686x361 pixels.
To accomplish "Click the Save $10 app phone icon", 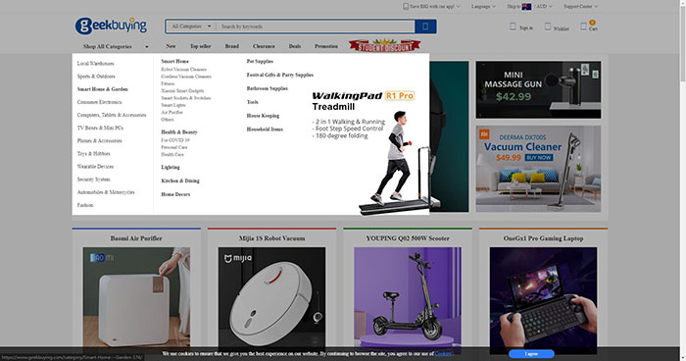I will tap(406, 6).
